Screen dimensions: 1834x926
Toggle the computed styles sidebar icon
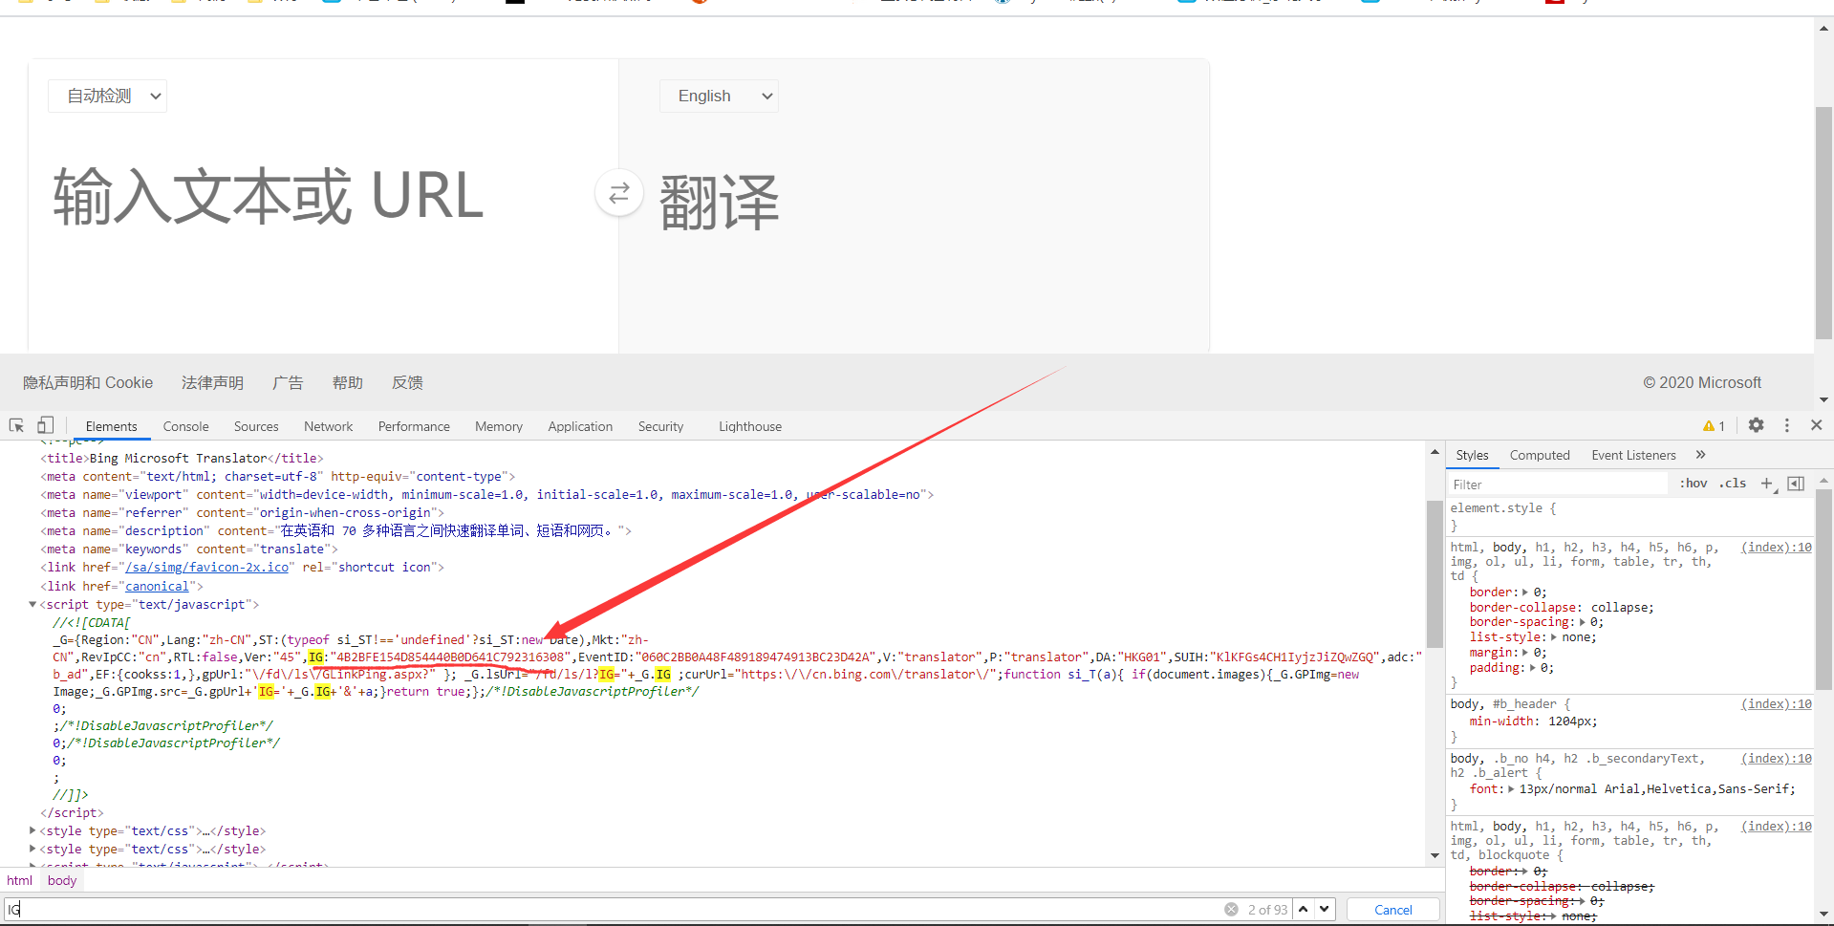click(x=1796, y=484)
